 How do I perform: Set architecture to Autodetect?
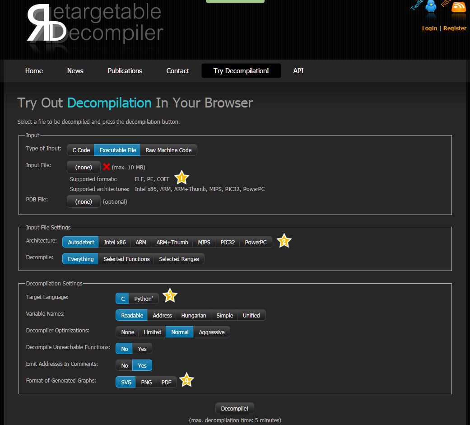pos(81,242)
